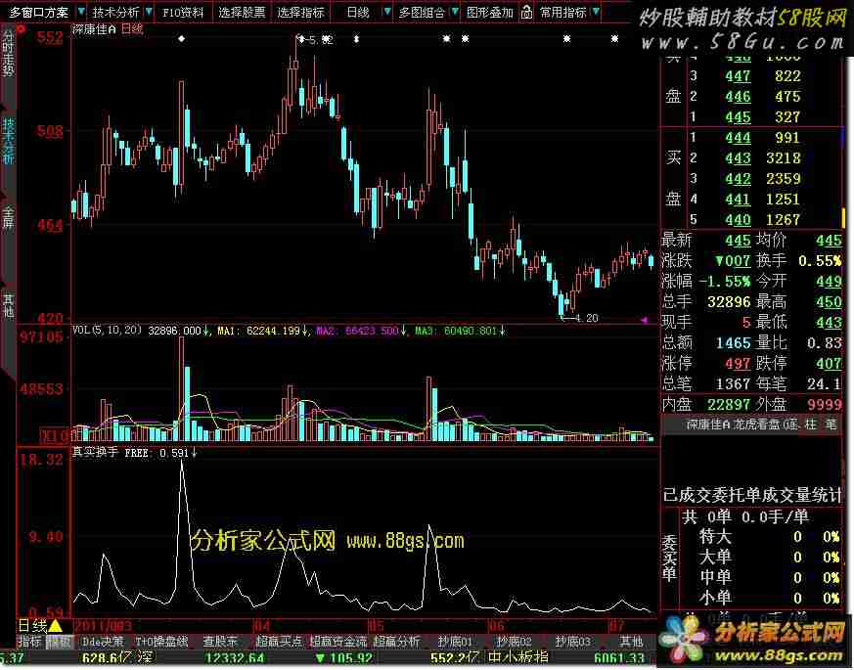This screenshot has width=854, height=670.
Task: Click the 真实换手 FREE indicator label
Action: (x=130, y=452)
